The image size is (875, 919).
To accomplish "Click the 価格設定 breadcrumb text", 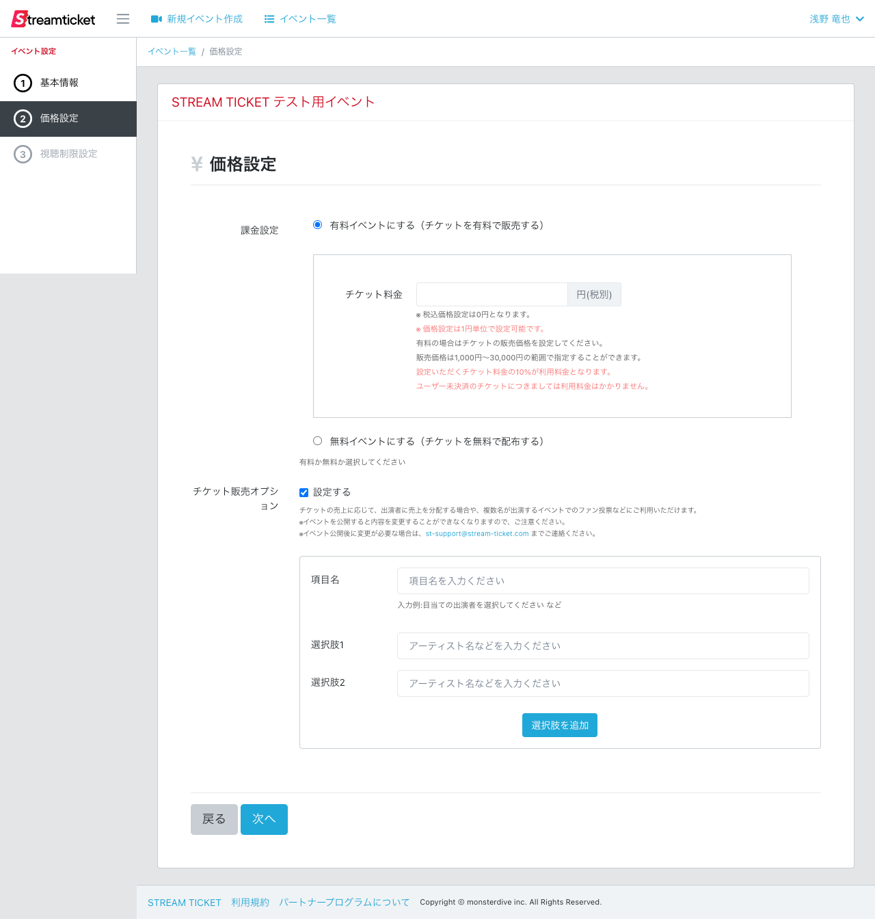I will 226,52.
